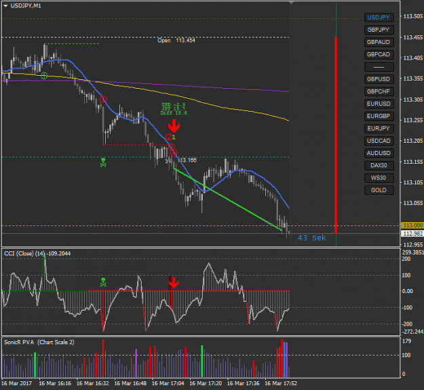Click the 113.000 highlighted price level tag

click(x=412, y=225)
